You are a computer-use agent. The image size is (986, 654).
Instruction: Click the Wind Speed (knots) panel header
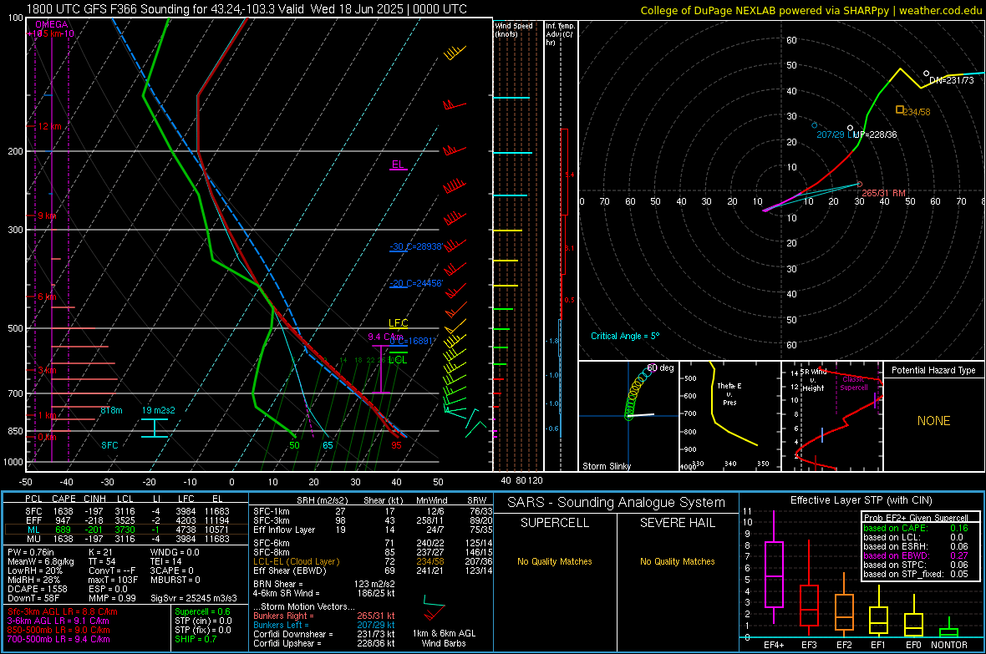(x=514, y=29)
